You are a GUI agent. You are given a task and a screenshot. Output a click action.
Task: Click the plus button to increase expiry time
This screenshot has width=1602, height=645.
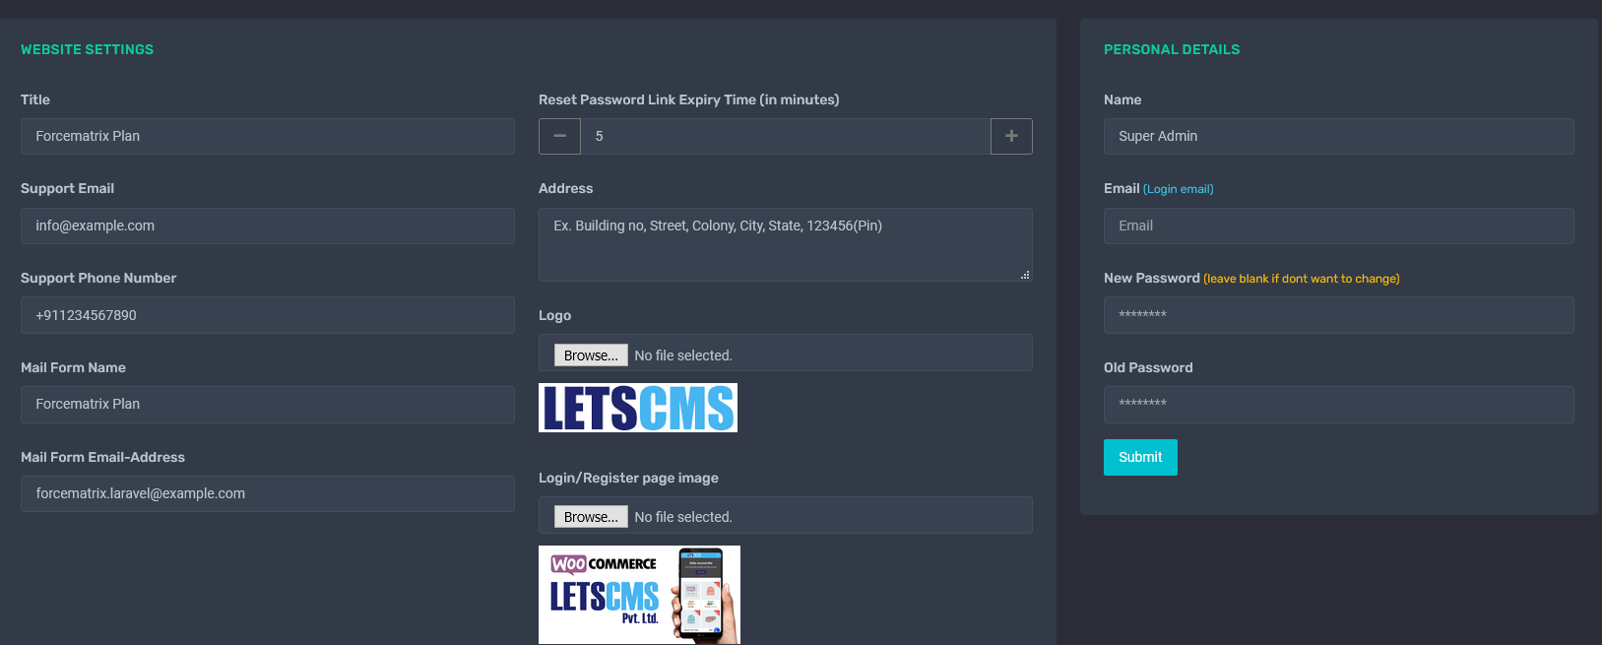(1011, 136)
